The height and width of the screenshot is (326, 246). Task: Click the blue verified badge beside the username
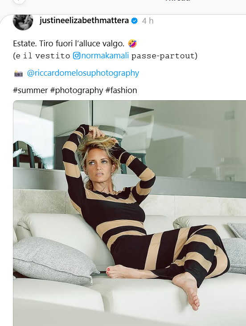[x=135, y=21]
